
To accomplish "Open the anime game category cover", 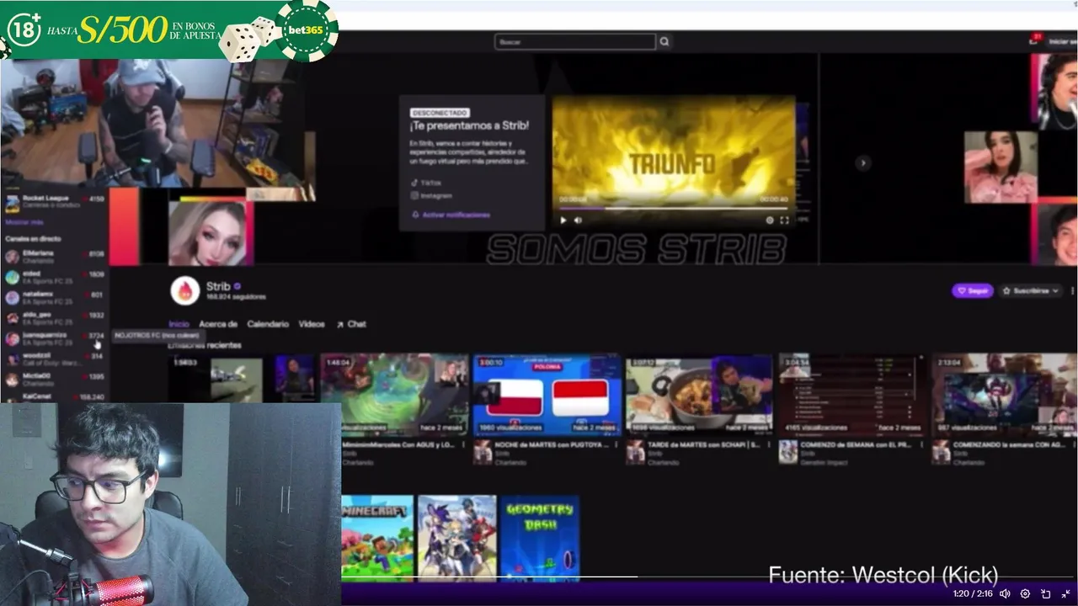I will [457, 539].
